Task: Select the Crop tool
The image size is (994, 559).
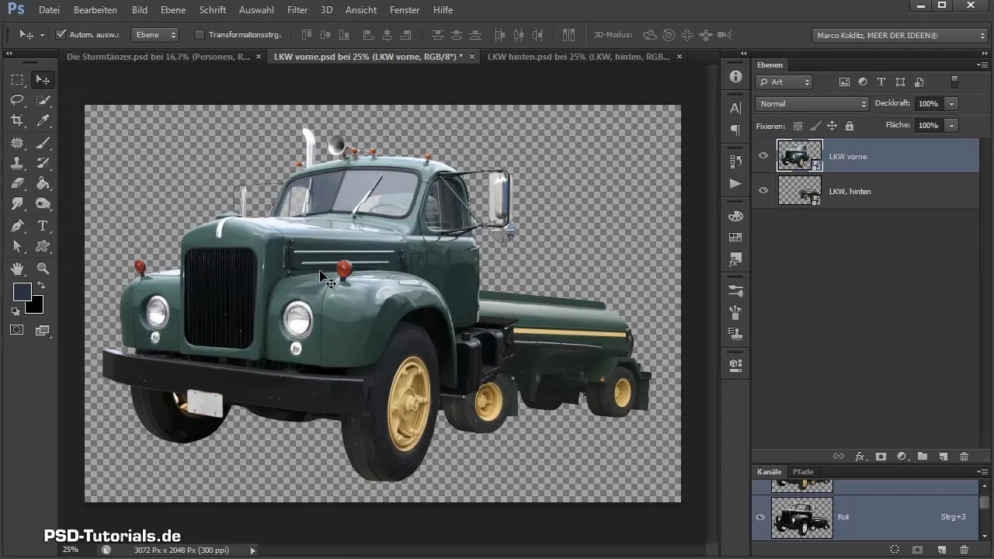Action: pyautogui.click(x=17, y=120)
